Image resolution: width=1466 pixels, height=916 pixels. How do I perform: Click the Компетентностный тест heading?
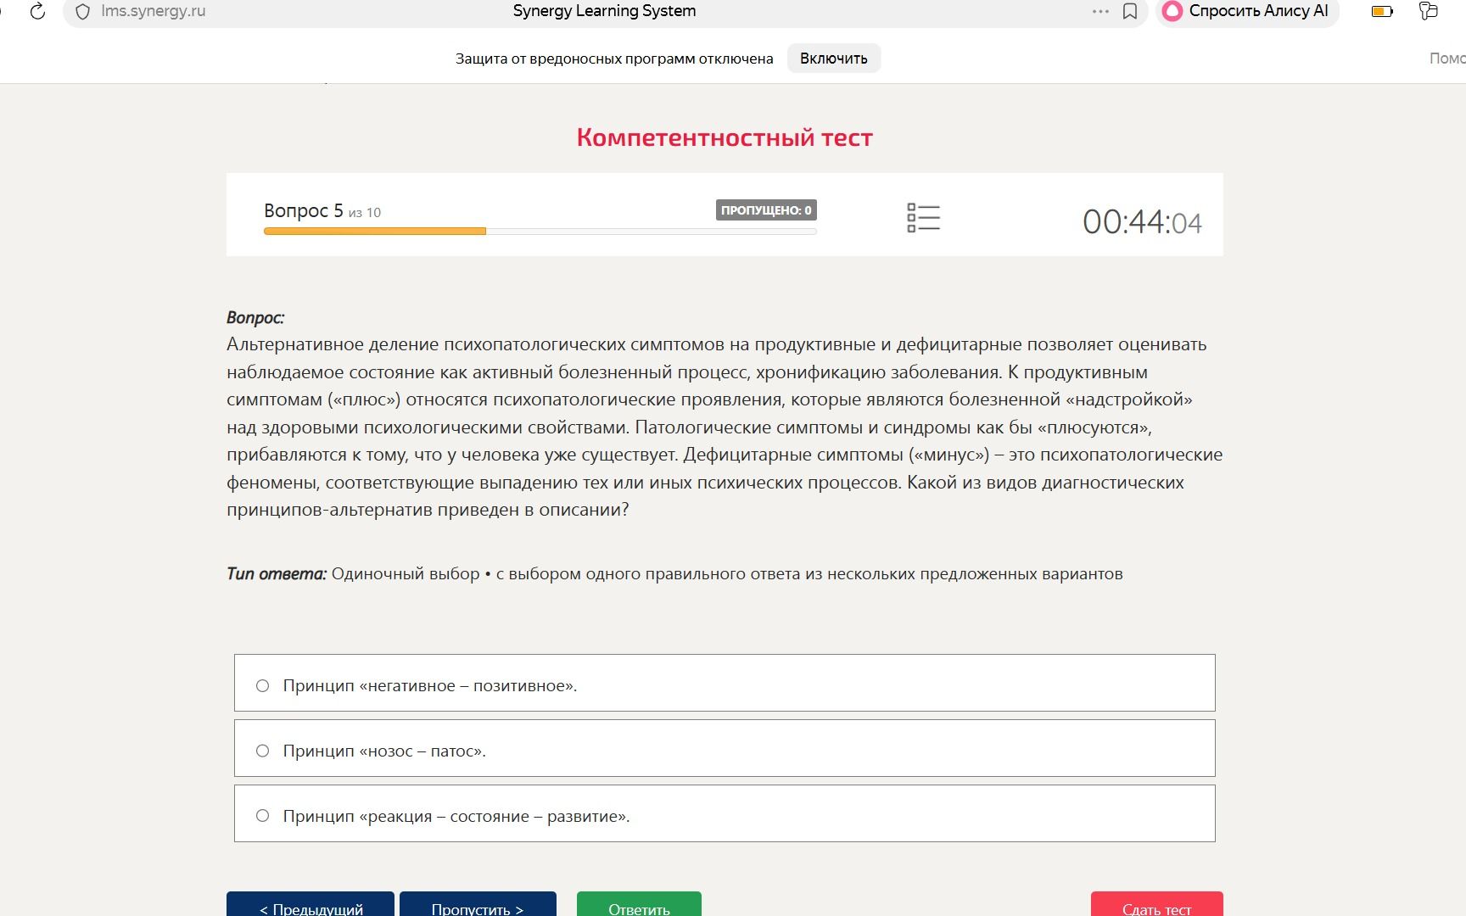pyautogui.click(x=725, y=137)
